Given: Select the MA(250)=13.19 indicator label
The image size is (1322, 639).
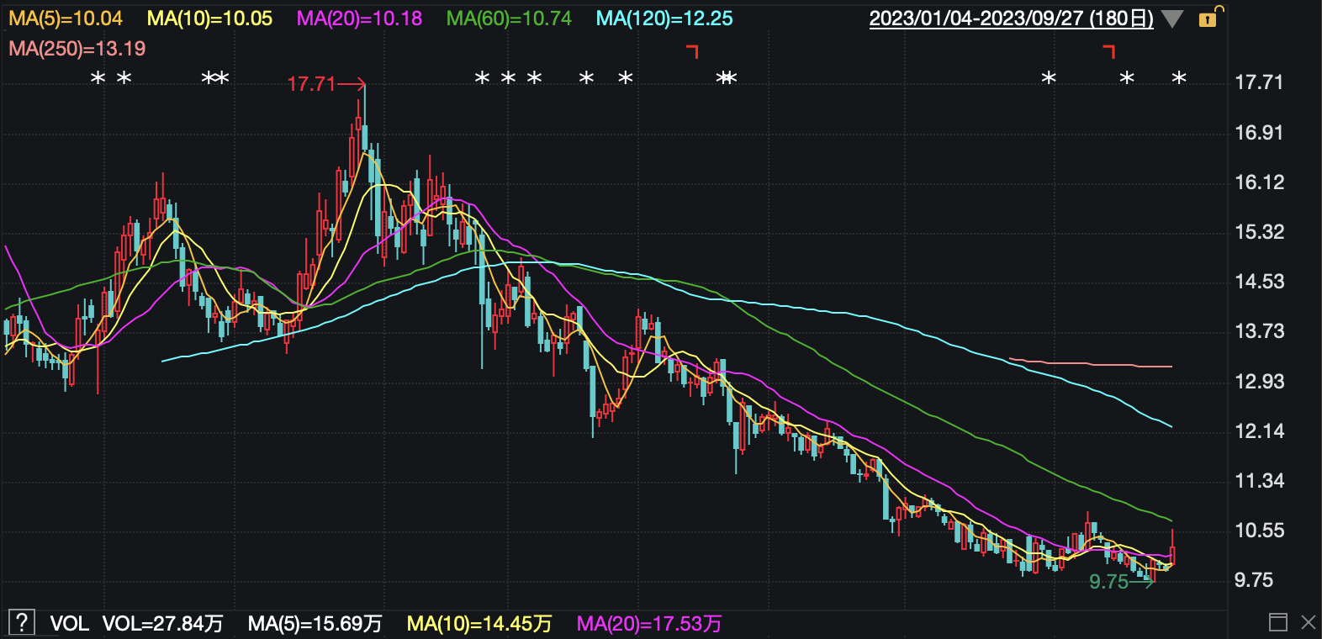Looking at the screenshot, I should (x=77, y=49).
